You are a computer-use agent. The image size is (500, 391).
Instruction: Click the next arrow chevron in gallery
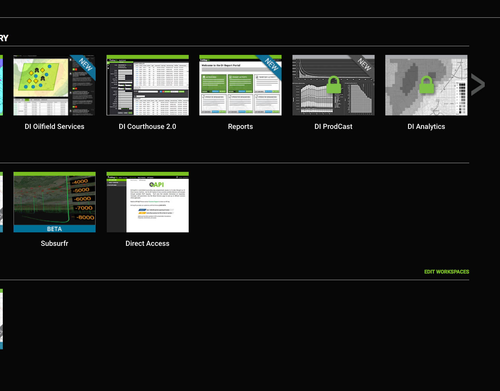click(x=478, y=85)
